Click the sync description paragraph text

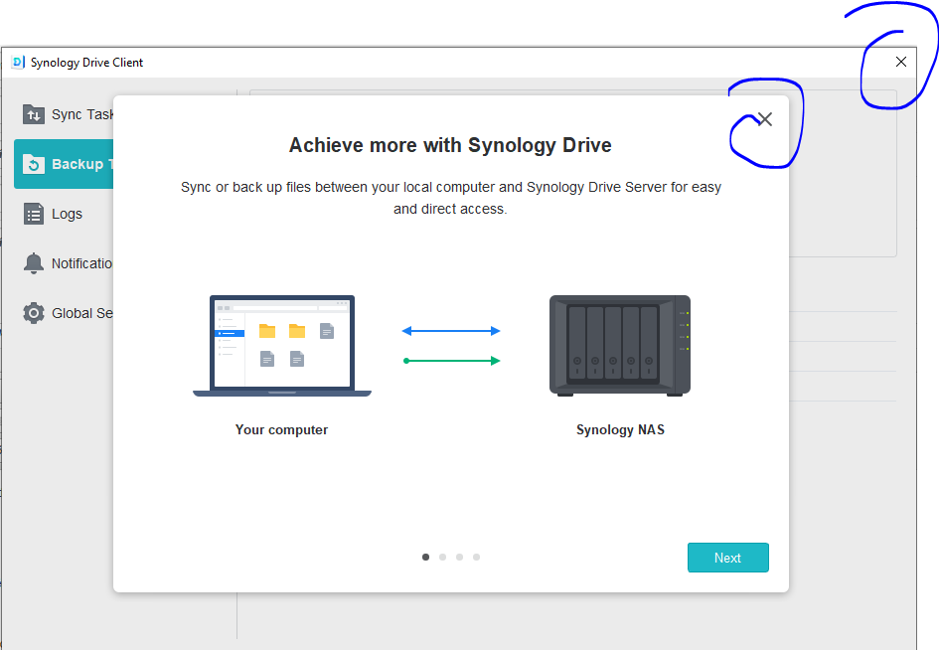click(451, 198)
